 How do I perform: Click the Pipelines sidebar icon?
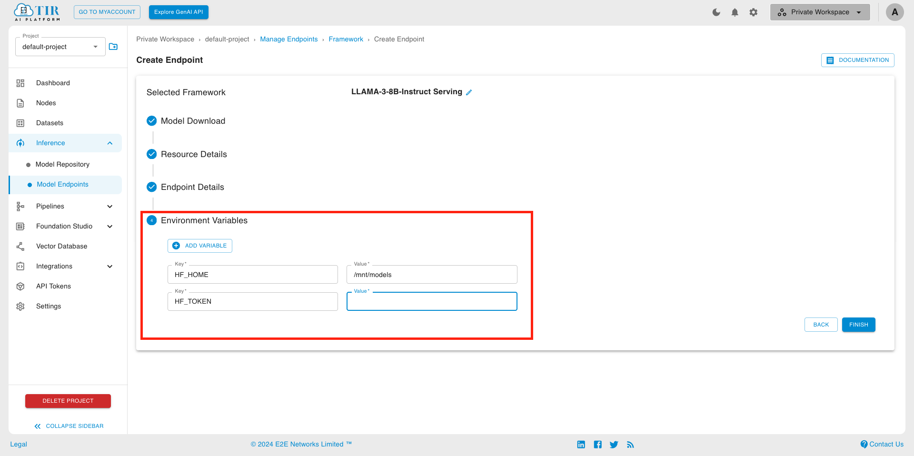pyautogui.click(x=20, y=207)
